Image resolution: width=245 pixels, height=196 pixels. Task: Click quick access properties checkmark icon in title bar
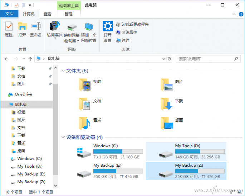[16, 5]
